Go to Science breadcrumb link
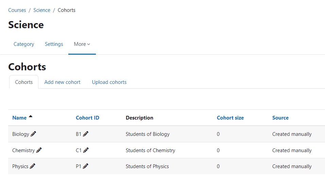Image resolution: width=325 pixels, height=179 pixels. click(42, 10)
